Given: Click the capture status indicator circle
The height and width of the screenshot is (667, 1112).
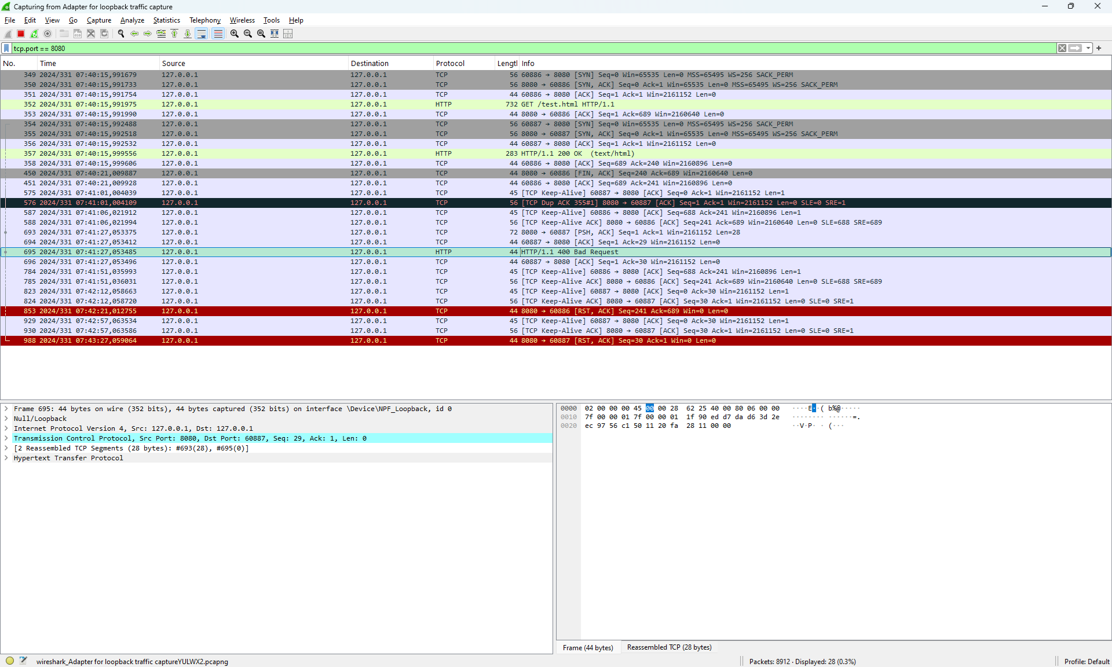Looking at the screenshot, I should click(10, 661).
